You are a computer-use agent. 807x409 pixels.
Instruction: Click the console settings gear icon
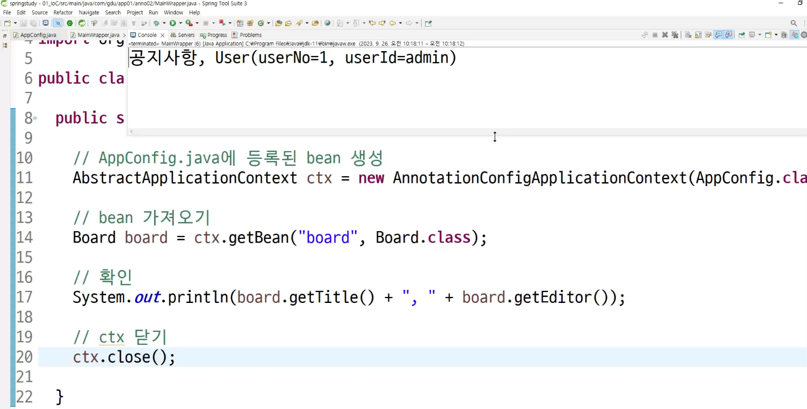(804, 35)
